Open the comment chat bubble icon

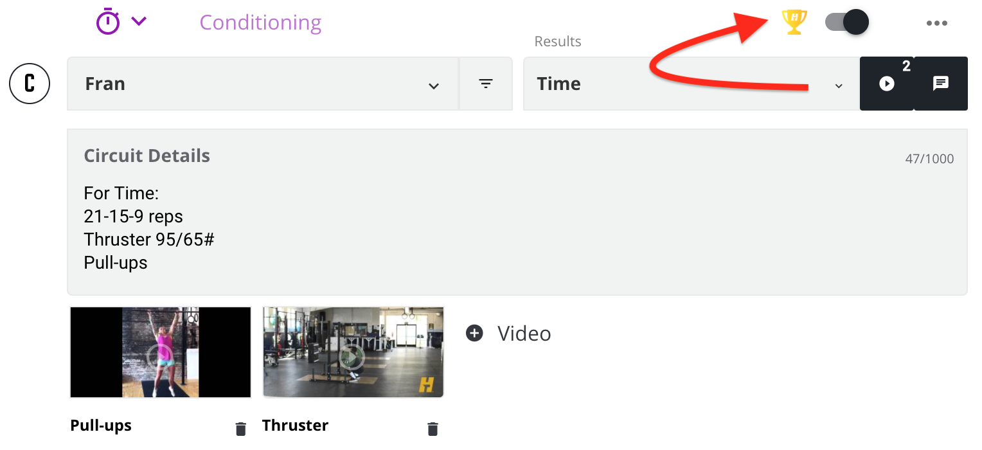click(x=941, y=84)
